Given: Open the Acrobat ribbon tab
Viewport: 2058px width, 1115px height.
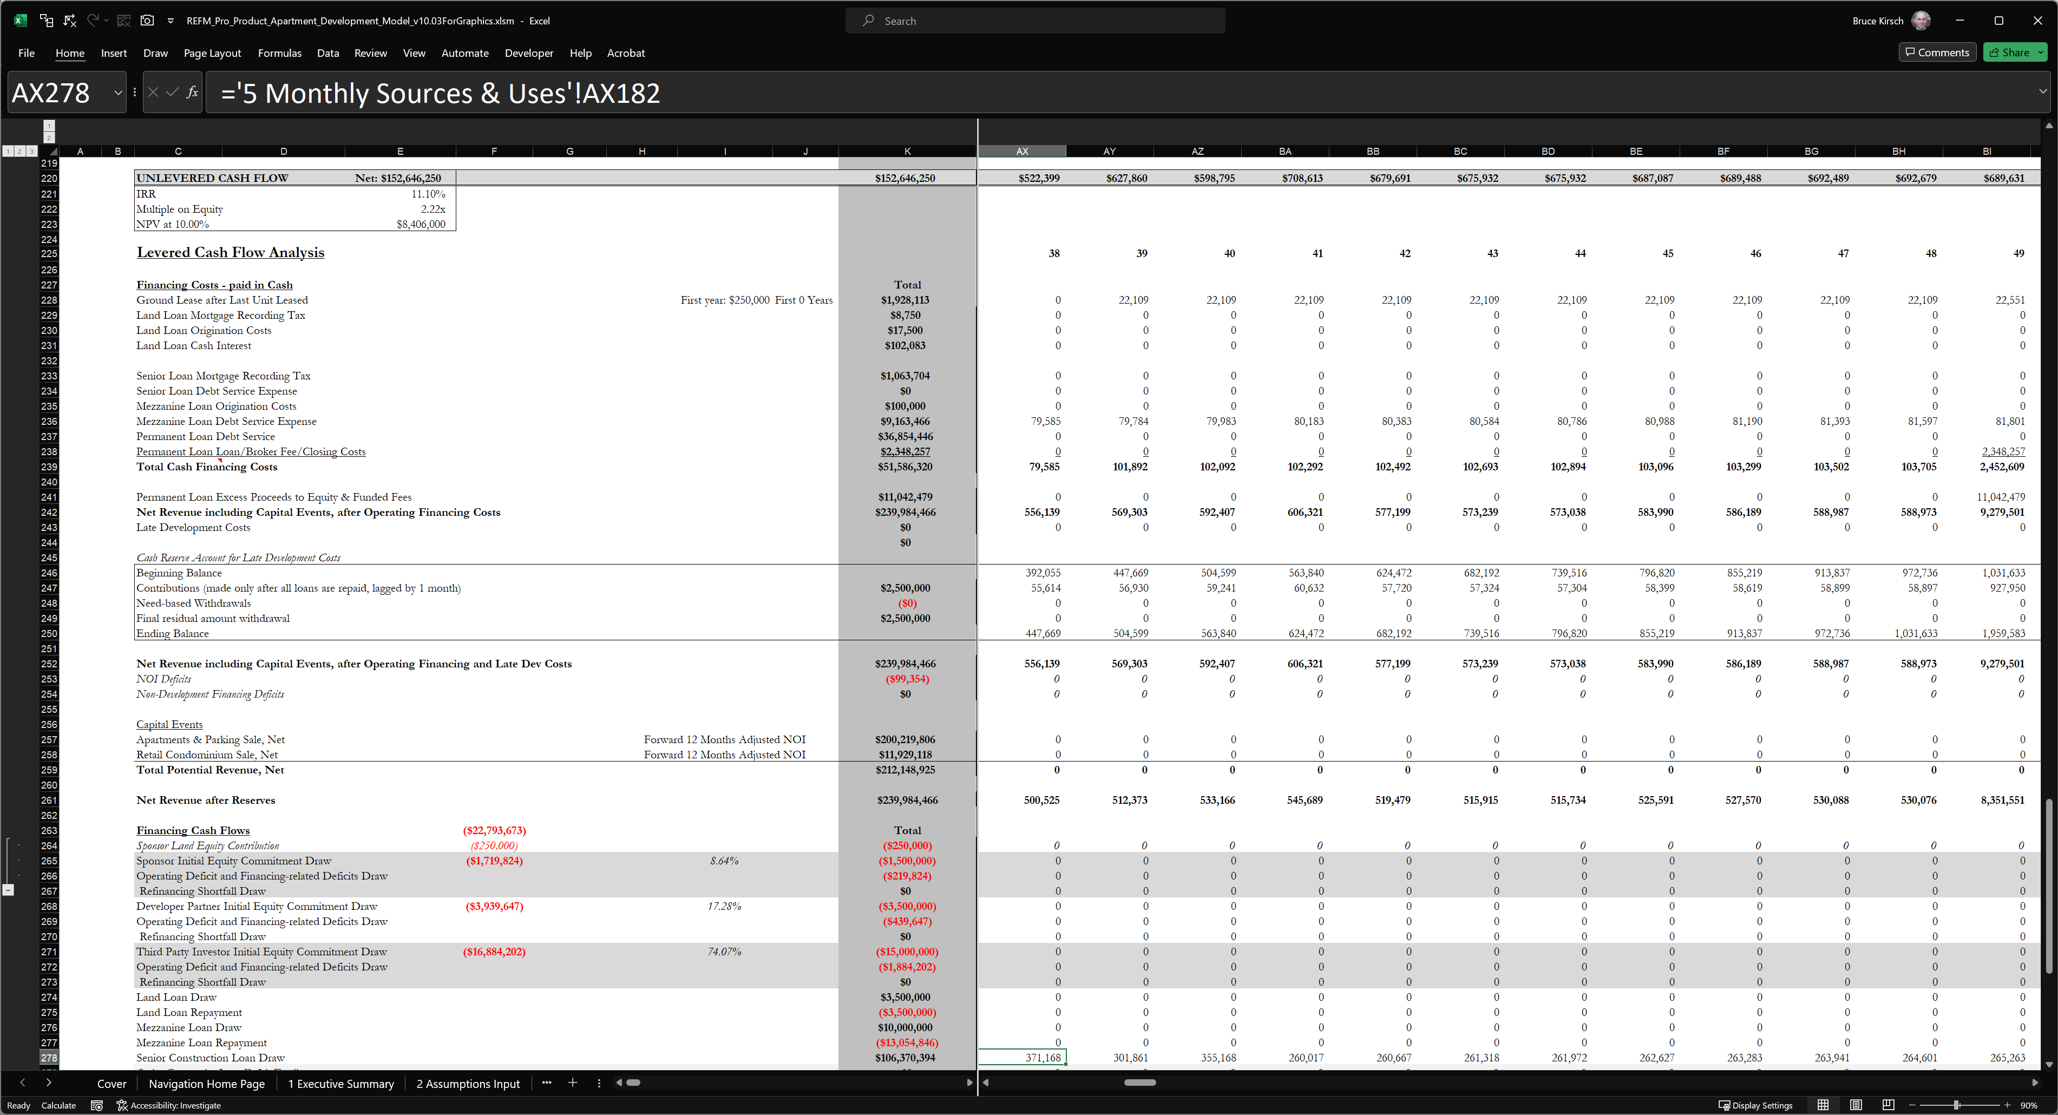Looking at the screenshot, I should coord(626,53).
